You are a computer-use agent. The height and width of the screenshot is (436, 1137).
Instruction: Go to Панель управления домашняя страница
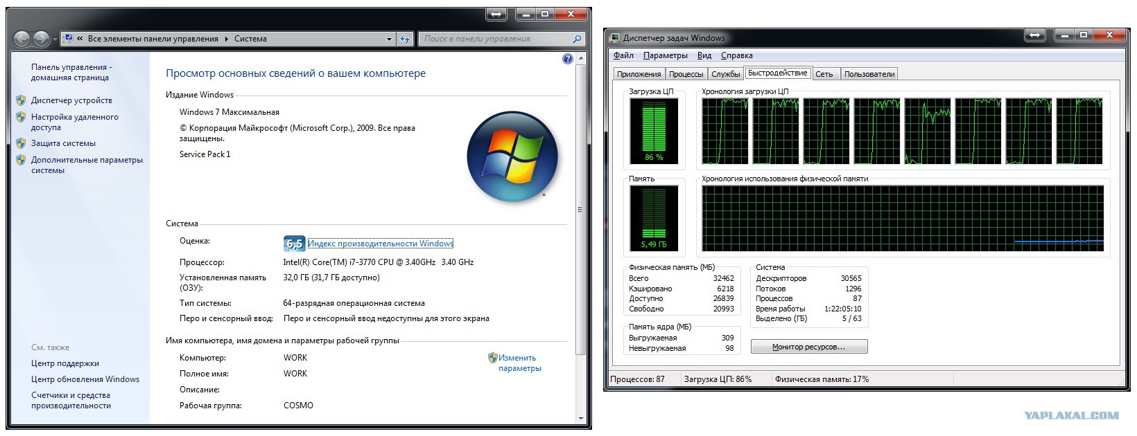click(71, 72)
